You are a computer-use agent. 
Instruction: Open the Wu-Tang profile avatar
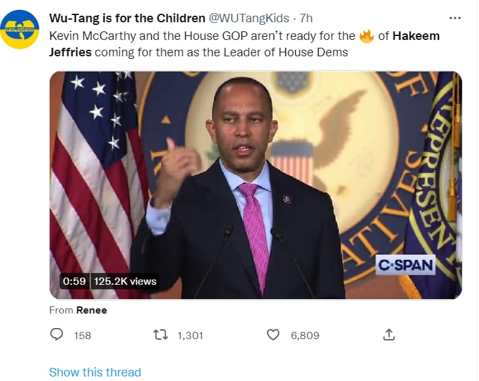click(x=20, y=29)
